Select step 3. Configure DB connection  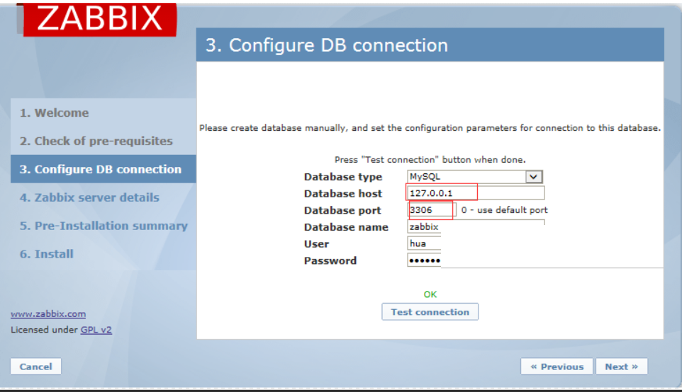click(x=104, y=169)
